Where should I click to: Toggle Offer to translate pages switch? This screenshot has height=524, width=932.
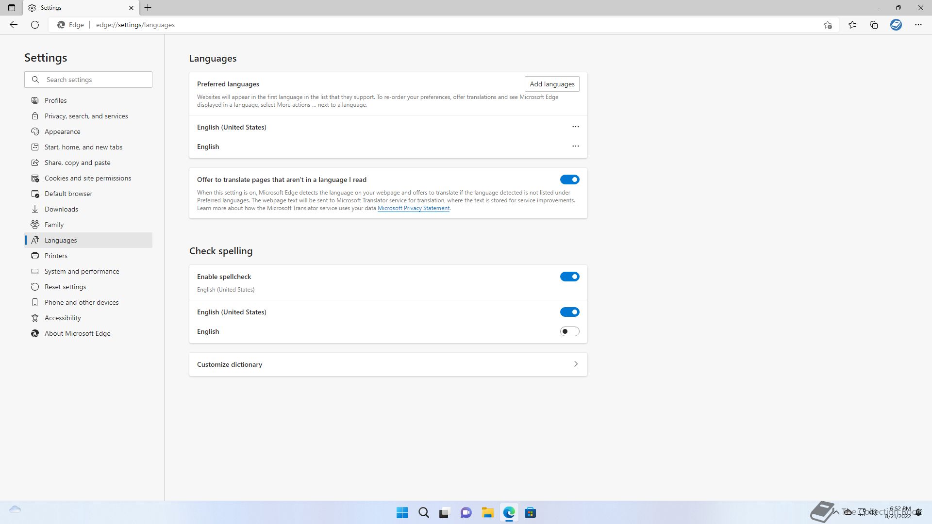(x=569, y=180)
